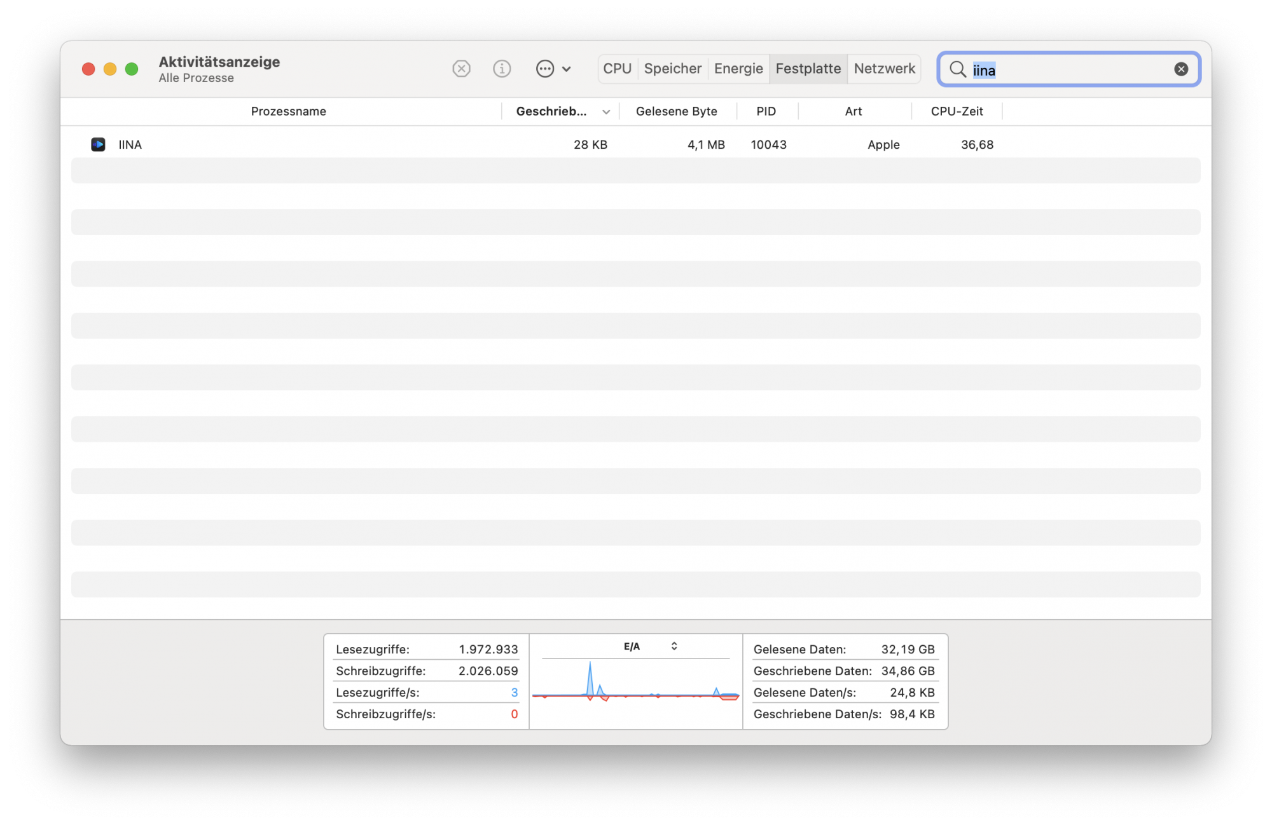Clear the search field with the x icon
1272x825 pixels.
pyautogui.click(x=1181, y=69)
